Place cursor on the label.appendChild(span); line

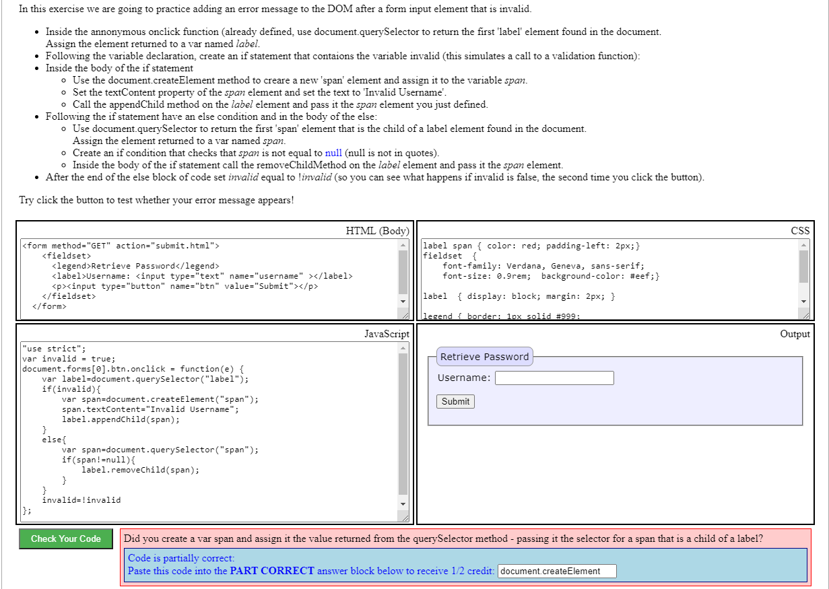121,419
